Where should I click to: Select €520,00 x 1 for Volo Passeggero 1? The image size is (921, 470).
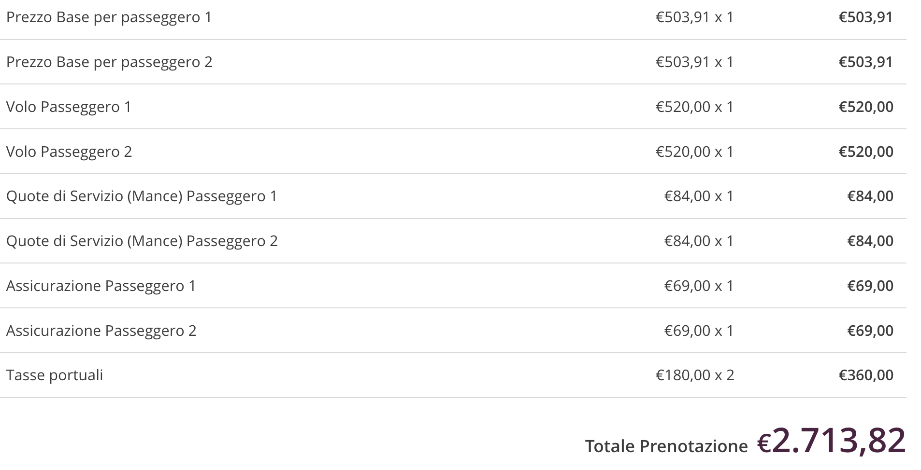coord(695,107)
